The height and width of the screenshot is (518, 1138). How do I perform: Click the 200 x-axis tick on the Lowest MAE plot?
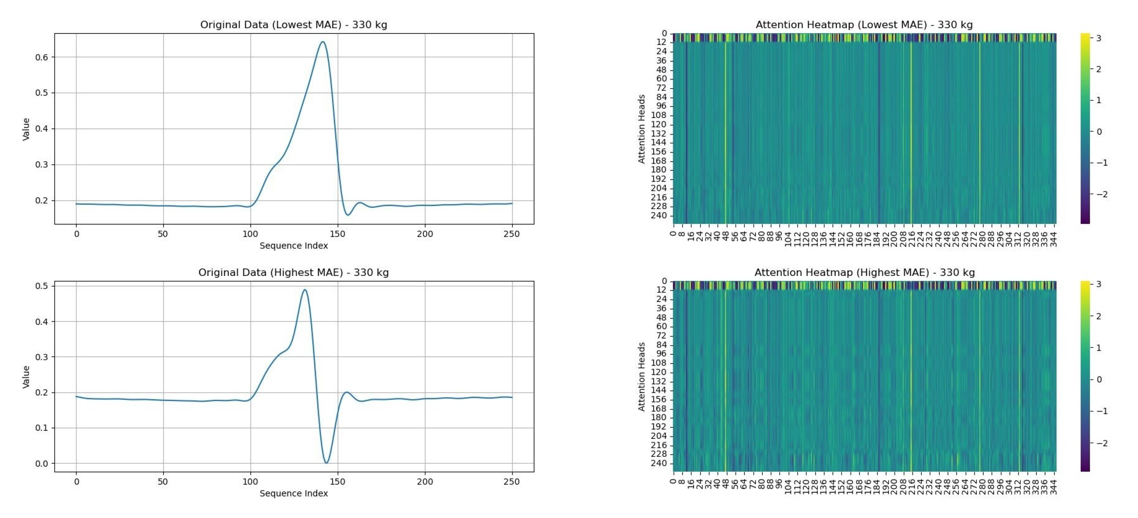pyautogui.click(x=425, y=234)
